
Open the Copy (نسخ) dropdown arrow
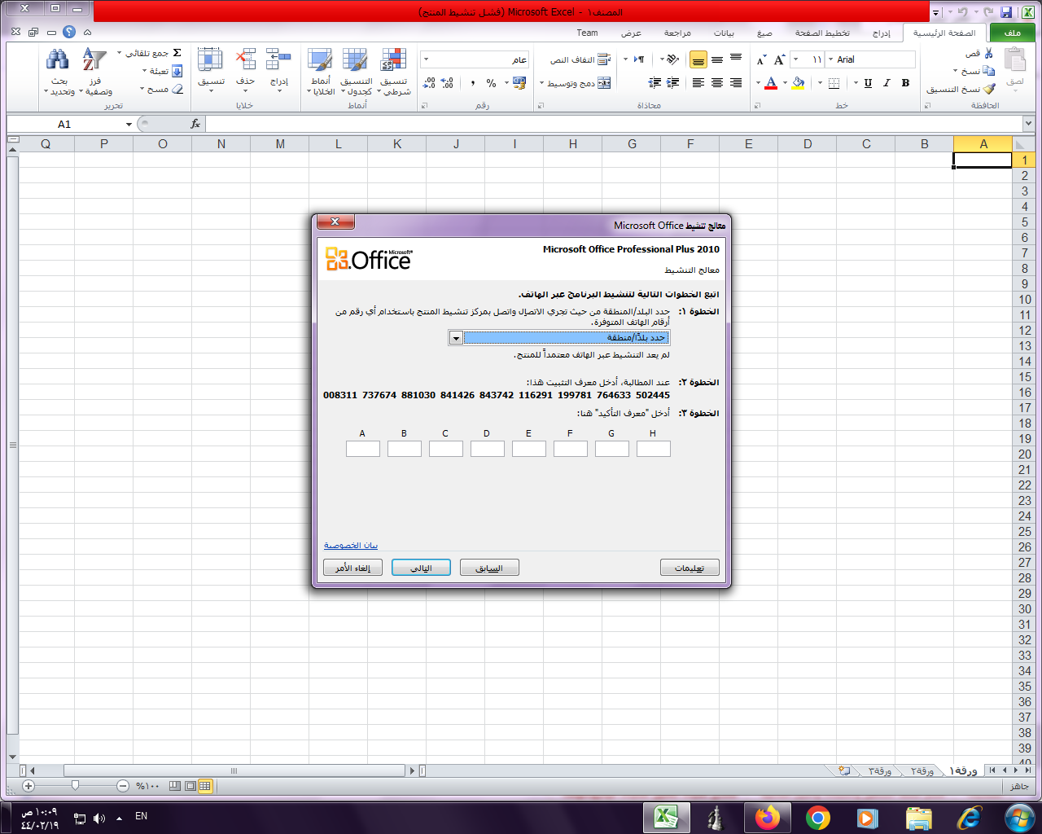coord(956,71)
